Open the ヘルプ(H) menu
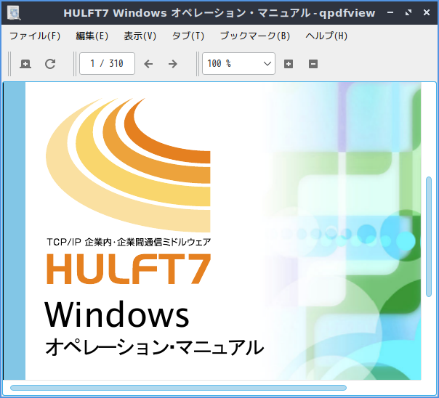The height and width of the screenshot is (398, 439). (326, 36)
